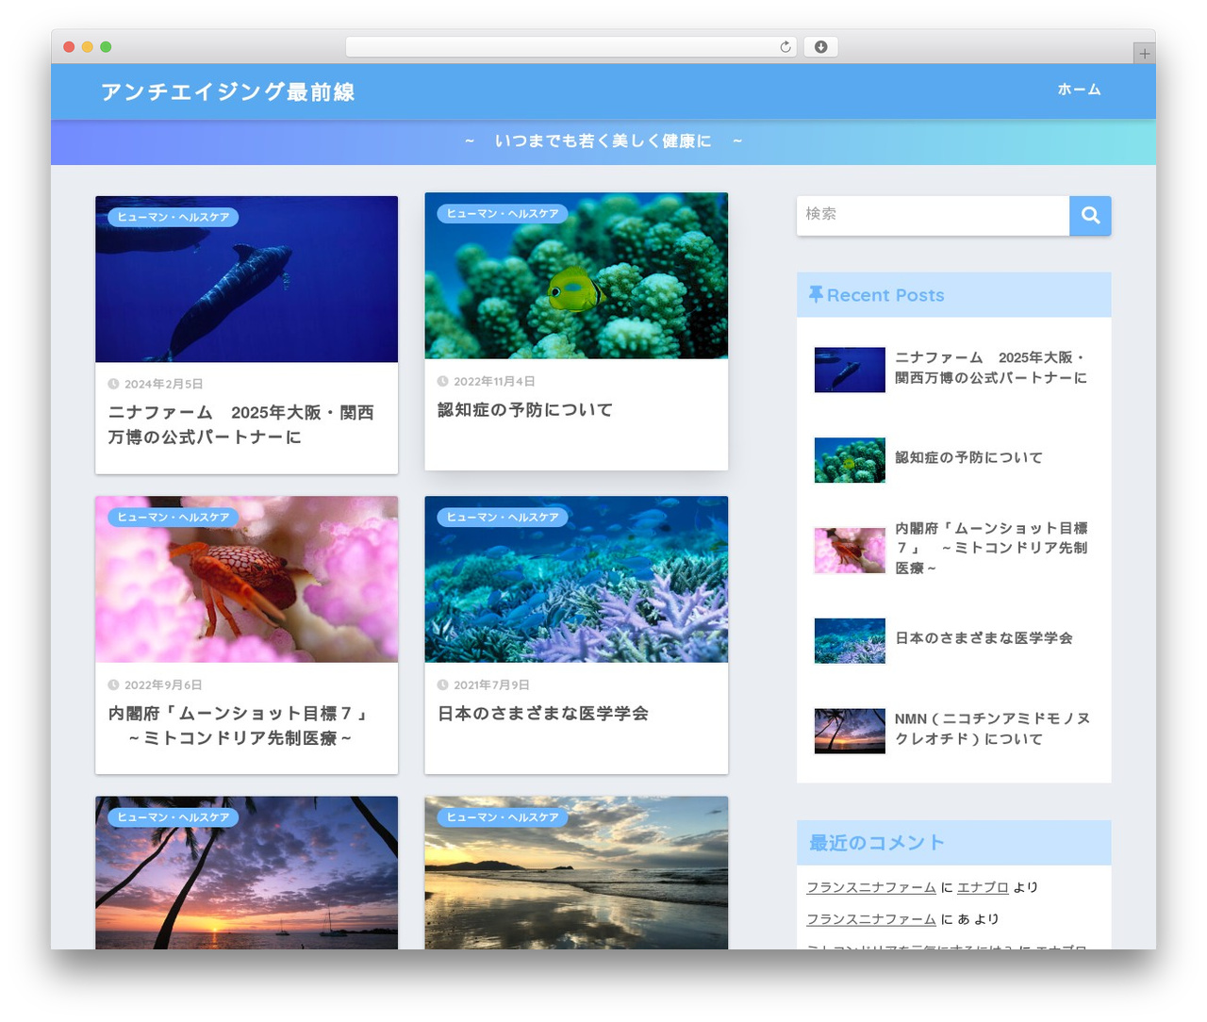Open post 日本のさまざまな医学学会 card title
This screenshot has height=1022, width=1207.
pyautogui.click(x=543, y=713)
